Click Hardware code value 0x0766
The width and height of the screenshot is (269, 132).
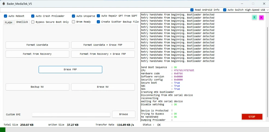tap(178, 73)
